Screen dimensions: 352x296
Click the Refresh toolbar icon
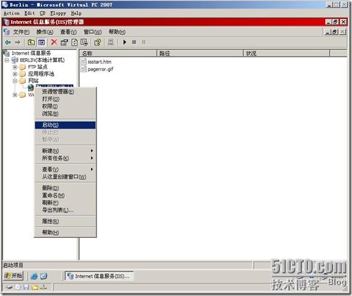click(x=75, y=42)
